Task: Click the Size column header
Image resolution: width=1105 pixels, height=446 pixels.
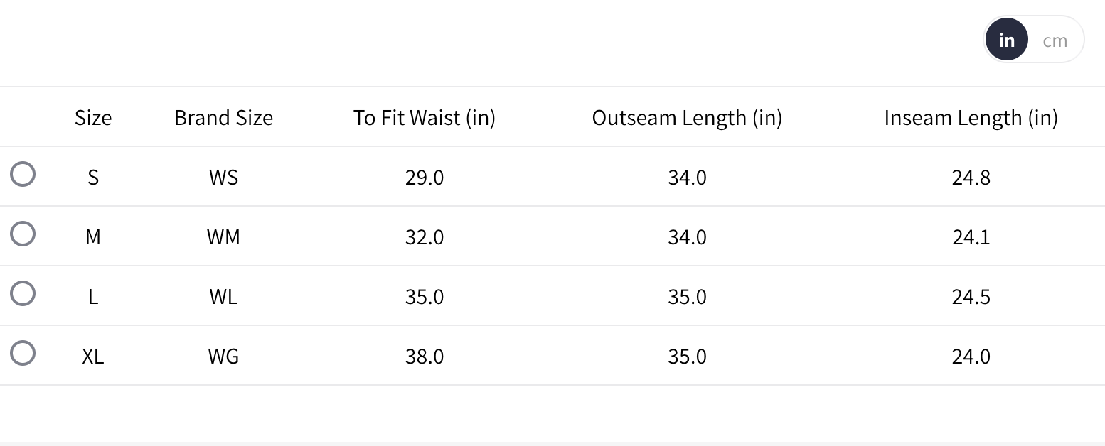Action: pos(93,117)
